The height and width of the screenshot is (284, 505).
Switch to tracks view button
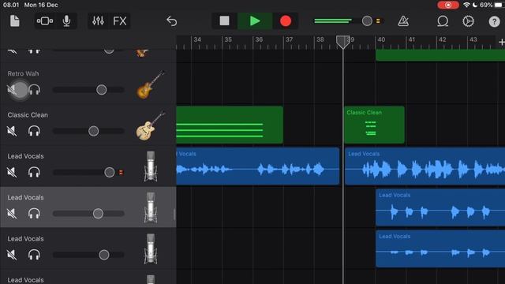pos(45,21)
